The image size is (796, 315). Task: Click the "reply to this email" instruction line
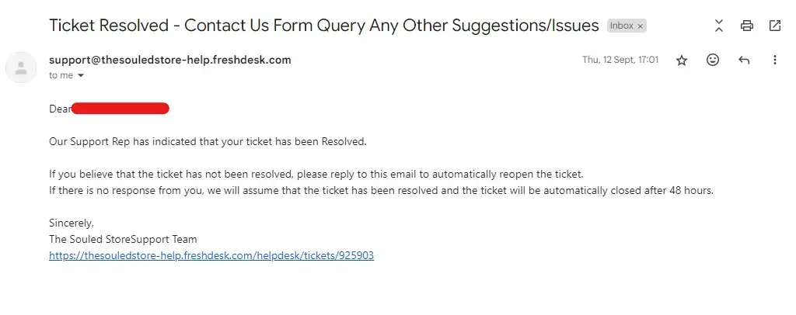pyautogui.click(x=316, y=174)
